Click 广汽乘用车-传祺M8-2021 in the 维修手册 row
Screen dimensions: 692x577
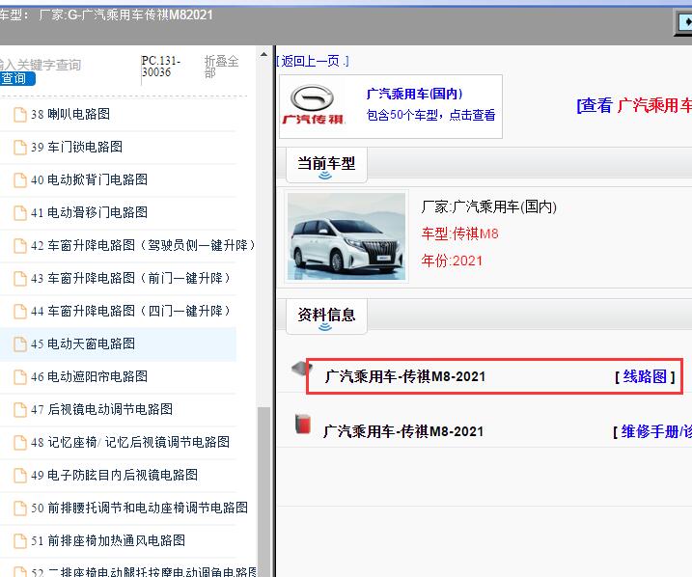tap(403, 431)
